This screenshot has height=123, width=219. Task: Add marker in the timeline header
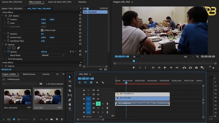97,83
